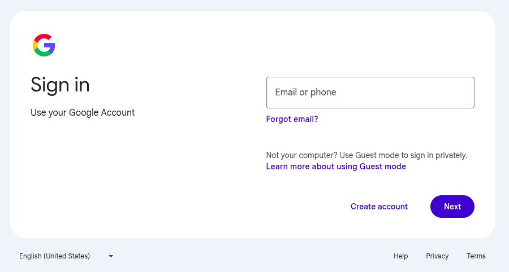The width and height of the screenshot is (509, 272).
Task: Expand the English (United States) language dropdown
Action: tap(66, 256)
